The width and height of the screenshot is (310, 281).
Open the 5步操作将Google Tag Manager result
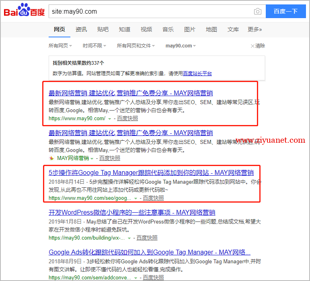pyautogui.click(x=151, y=173)
